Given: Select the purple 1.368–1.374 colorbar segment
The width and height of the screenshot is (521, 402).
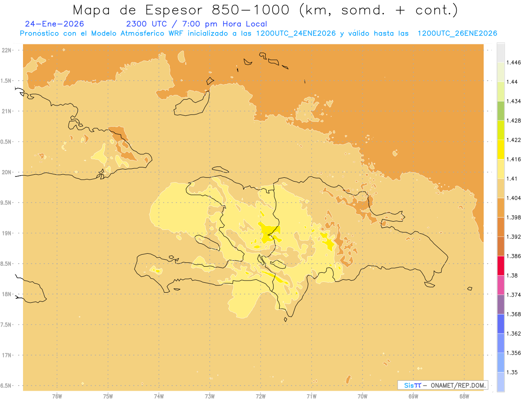Looking at the screenshot, I should (501, 304).
